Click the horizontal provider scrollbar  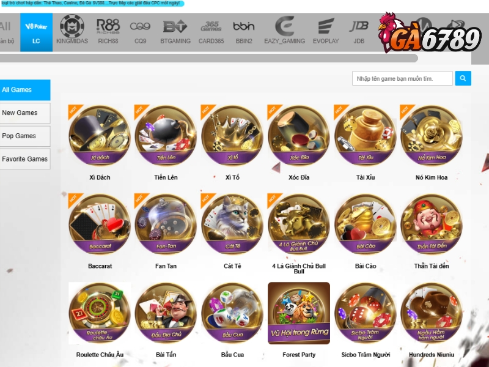[208, 58]
